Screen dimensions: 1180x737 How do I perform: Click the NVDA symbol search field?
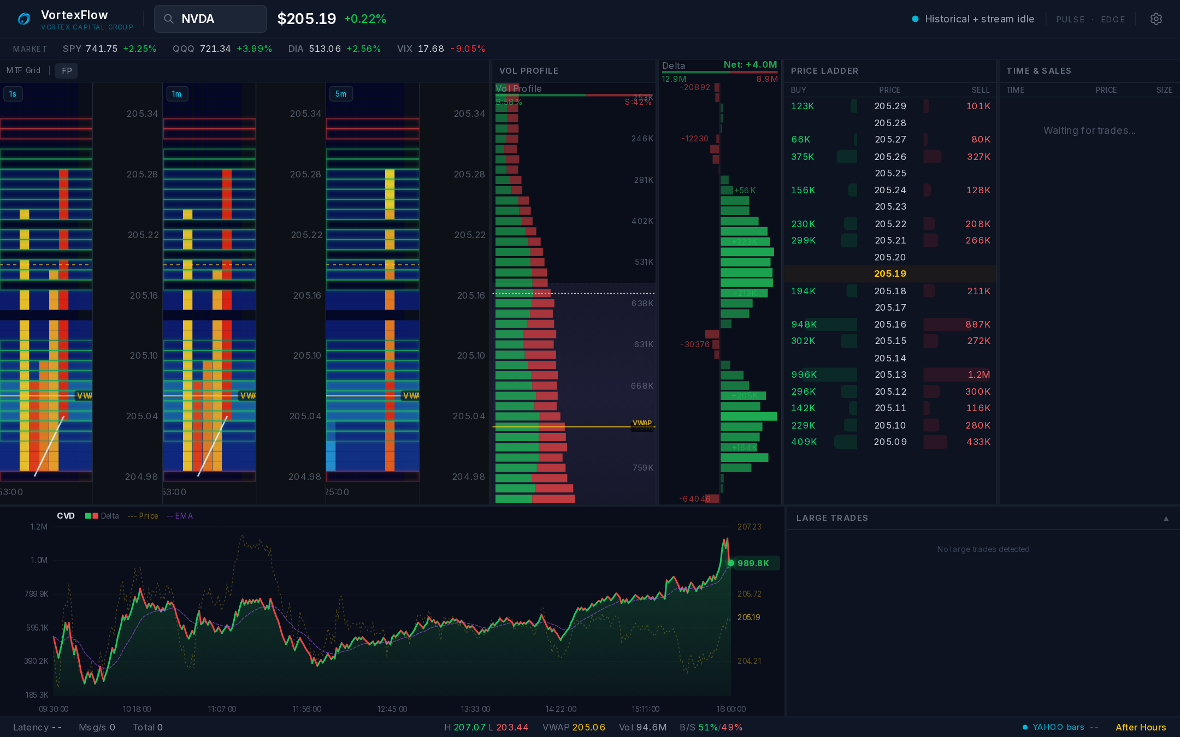(x=210, y=19)
